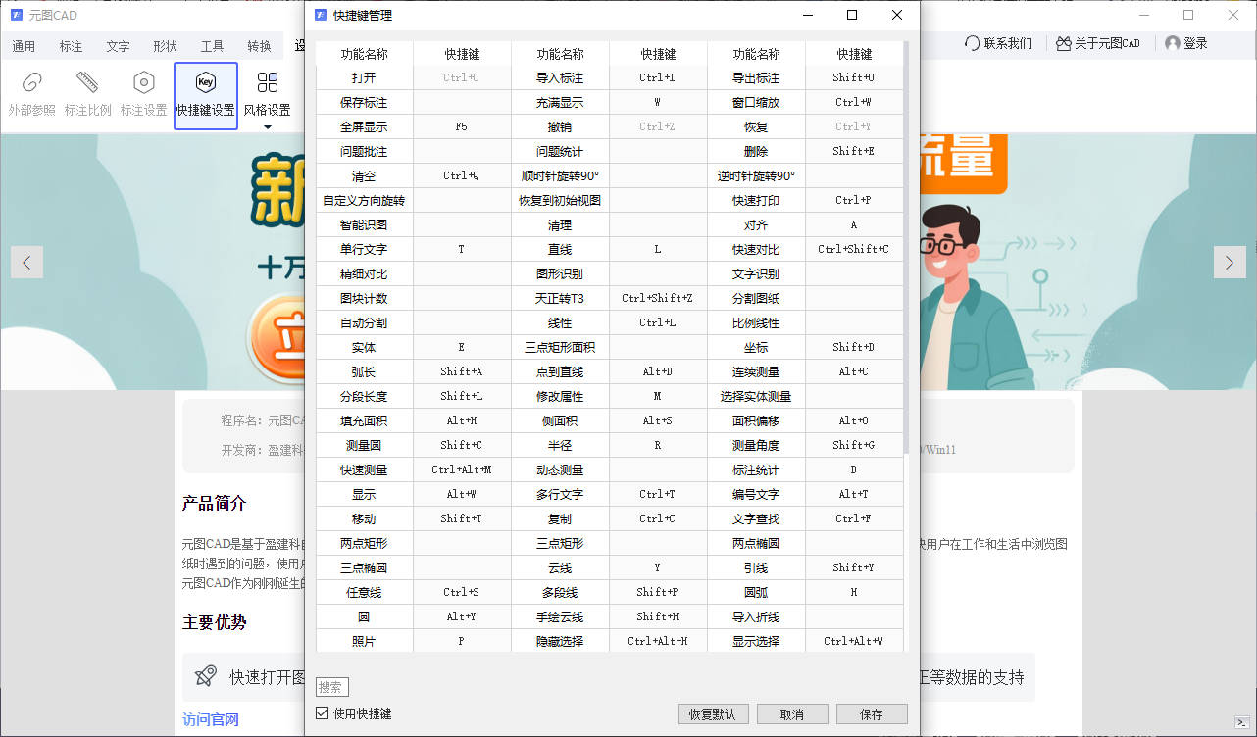Click the 取消 button
Image resolution: width=1257 pixels, height=737 pixels.
point(792,714)
